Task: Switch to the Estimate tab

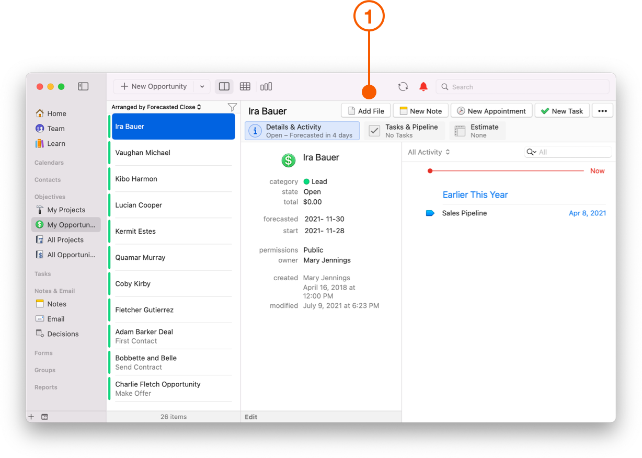Action: pyautogui.click(x=477, y=131)
